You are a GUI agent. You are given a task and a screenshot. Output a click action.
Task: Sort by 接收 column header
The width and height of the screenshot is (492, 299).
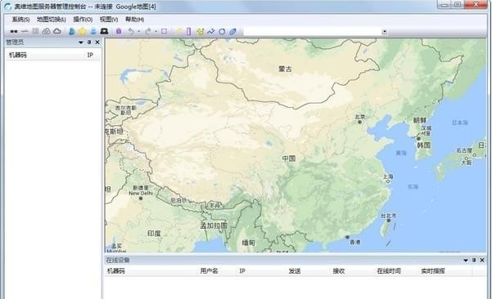(339, 271)
